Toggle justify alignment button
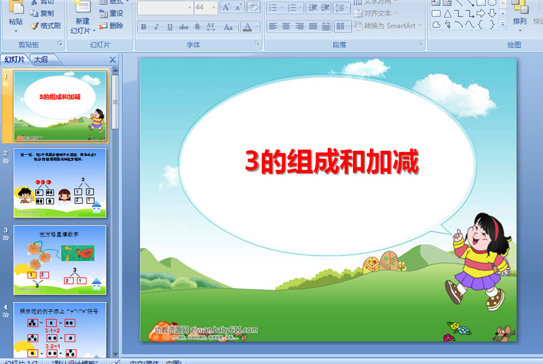Image resolution: width=543 pixels, height=364 pixels. (x=313, y=26)
